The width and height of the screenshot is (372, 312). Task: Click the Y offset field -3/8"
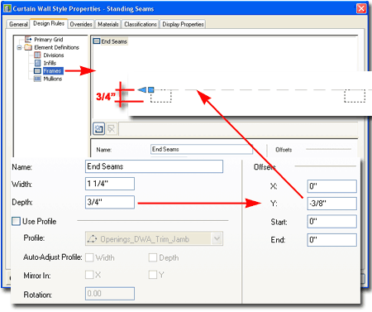(332, 204)
